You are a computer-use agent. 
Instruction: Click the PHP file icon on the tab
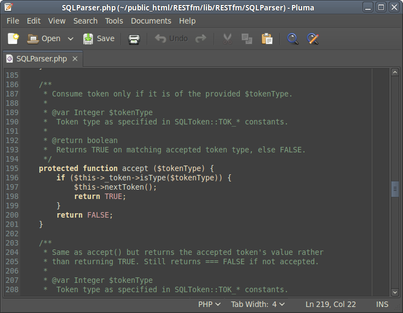[x=9, y=59]
